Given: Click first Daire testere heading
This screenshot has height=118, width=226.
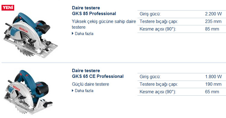Looking at the screenshot, I should (x=86, y=8).
